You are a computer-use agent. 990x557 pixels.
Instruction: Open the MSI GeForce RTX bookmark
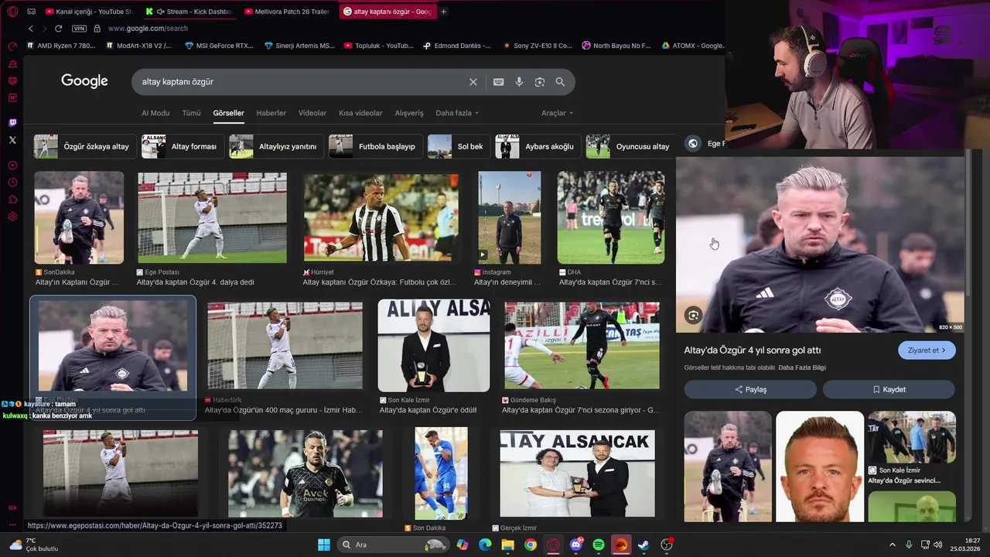(220, 46)
